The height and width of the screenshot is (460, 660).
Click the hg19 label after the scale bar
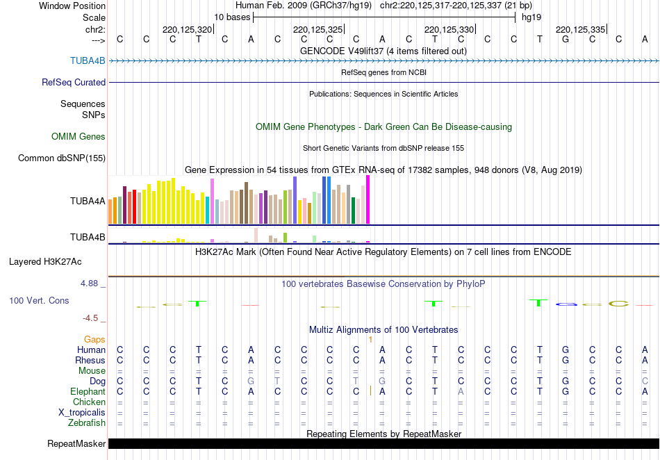pos(531,17)
